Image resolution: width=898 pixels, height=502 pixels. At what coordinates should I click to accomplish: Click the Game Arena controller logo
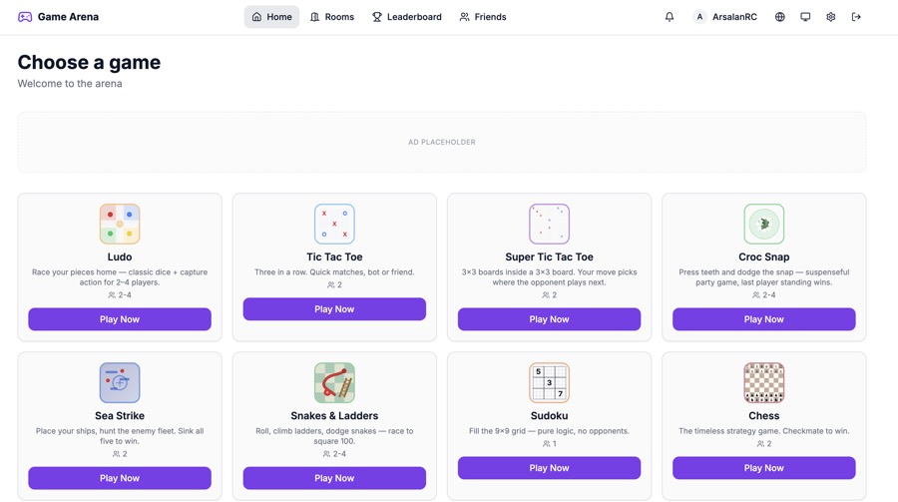click(x=25, y=17)
